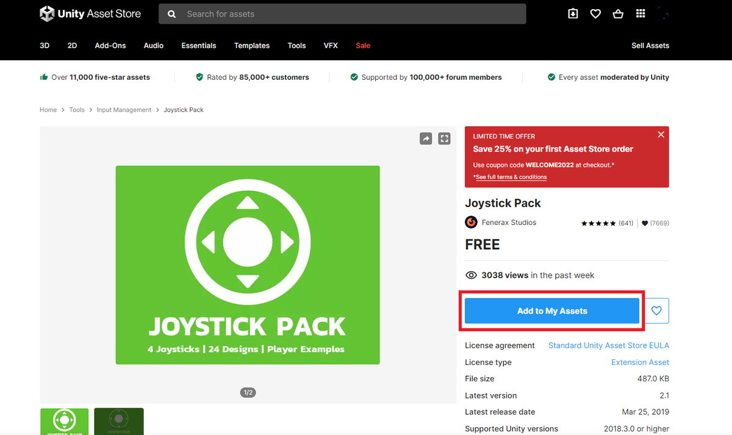Open coupon terms and conditions link

tap(511, 177)
